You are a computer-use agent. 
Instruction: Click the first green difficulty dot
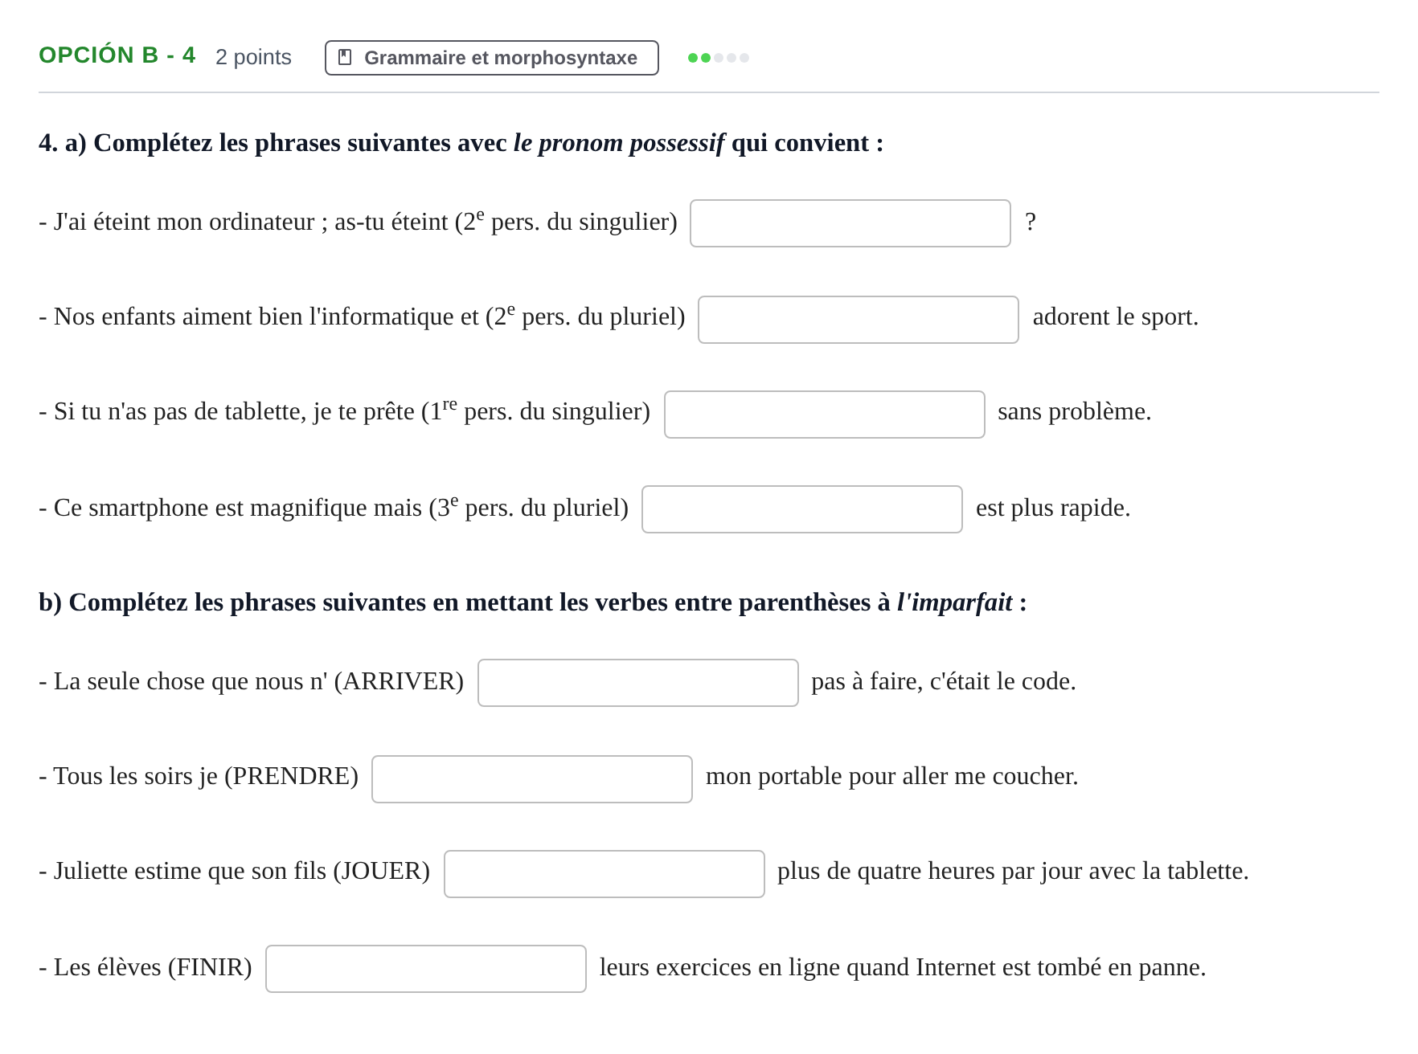coord(693,58)
